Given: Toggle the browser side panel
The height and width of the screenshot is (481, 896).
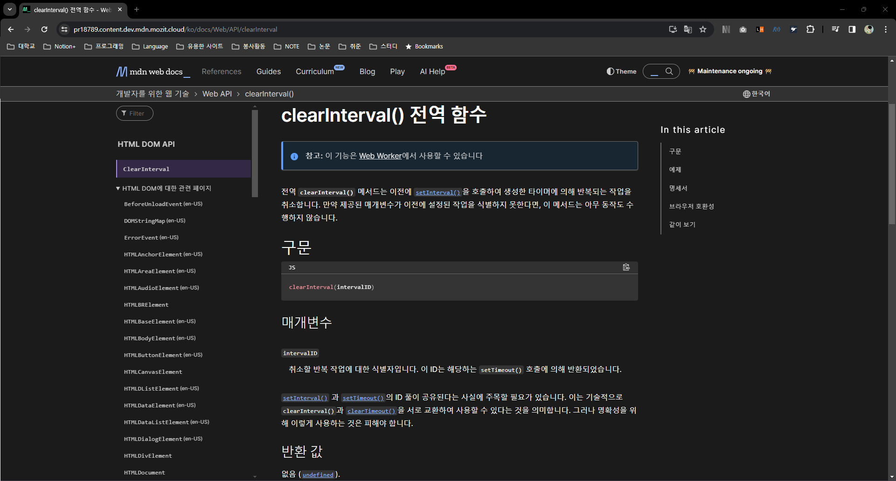Looking at the screenshot, I should pyautogui.click(x=852, y=29).
